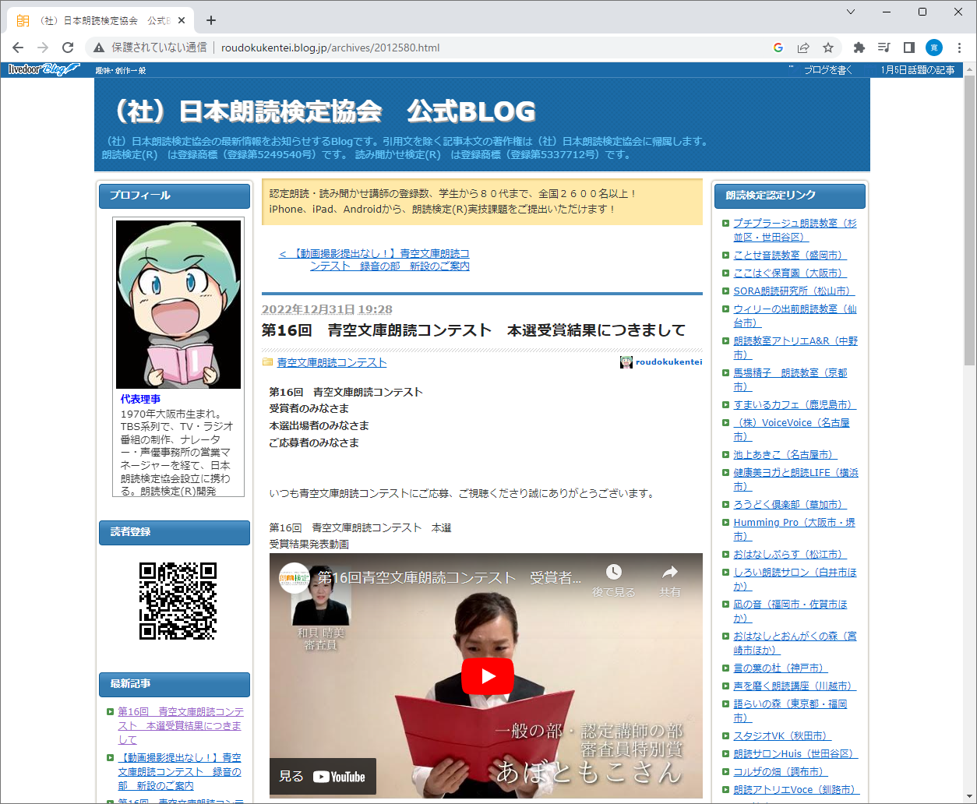Viewport: 977px width, 804px height.
Task: Open ここはぐ保育園(大阪市) link
Action: pos(789,273)
